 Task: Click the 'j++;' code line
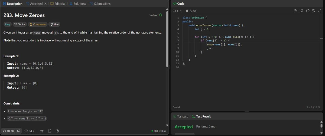[210, 48]
